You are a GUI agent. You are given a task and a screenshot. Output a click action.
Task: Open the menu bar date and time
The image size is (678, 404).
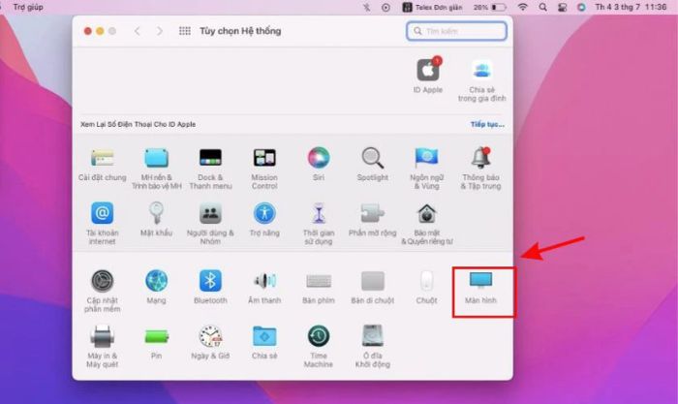point(631,7)
